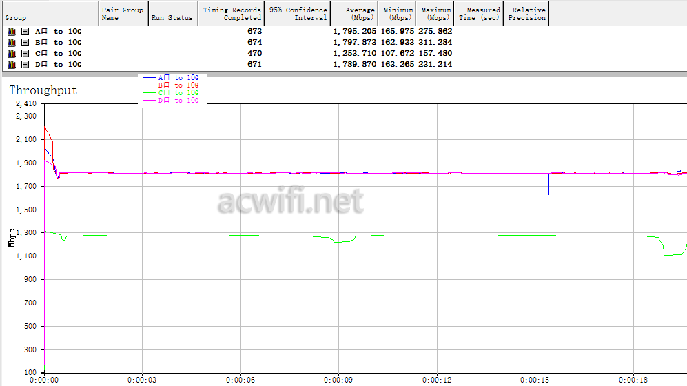Click the Maximum (Mbps) column header
687x386 pixels.
[x=435, y=14]
